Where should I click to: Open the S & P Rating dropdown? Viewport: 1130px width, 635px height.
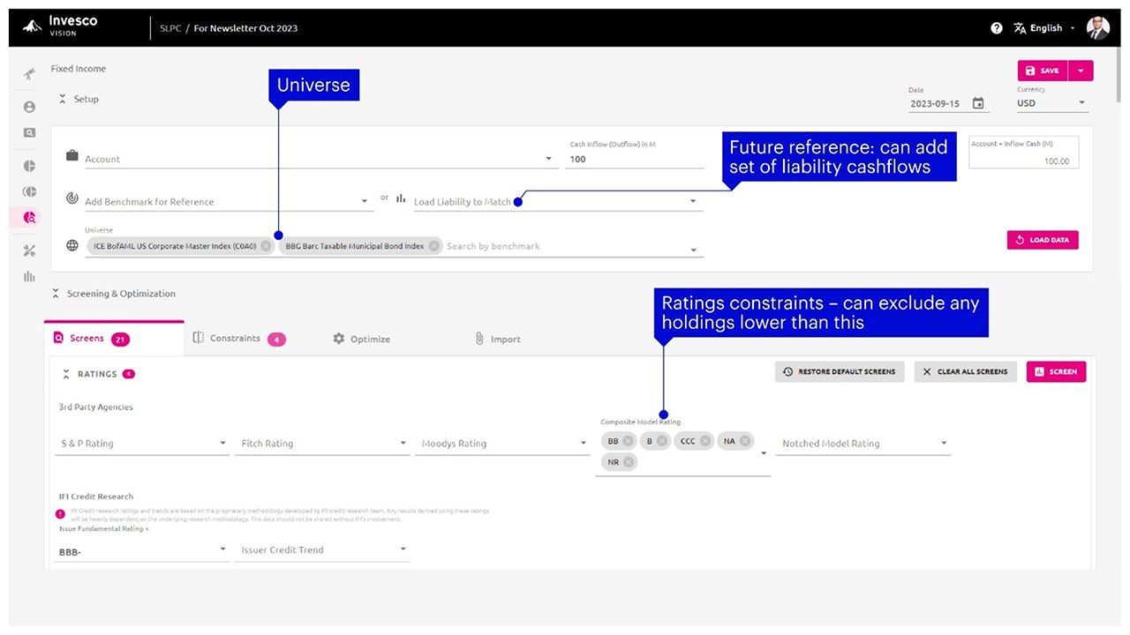(x=143, y=444)
